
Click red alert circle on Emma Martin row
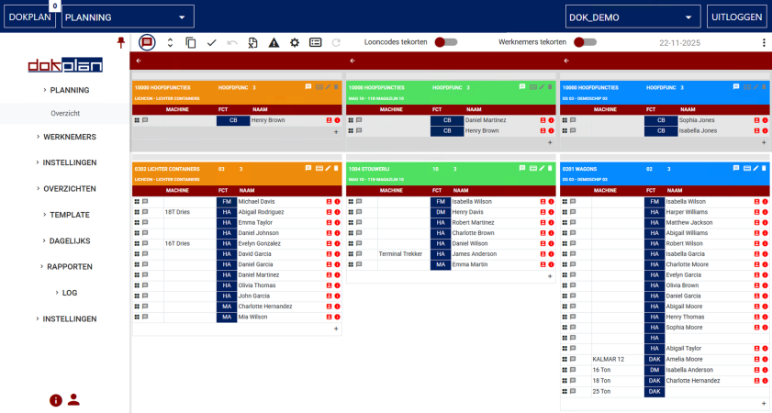click(551, 265)
